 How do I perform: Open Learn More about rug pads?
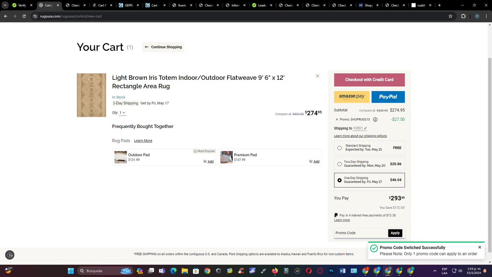coord(143,140)
